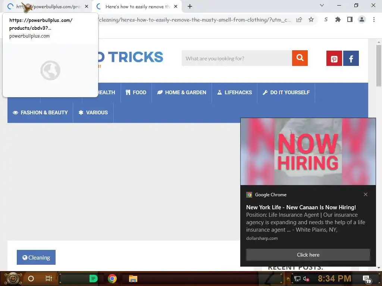
Task: Click the S extension icon
Action: pyautogui.click(x=326, y=19)
